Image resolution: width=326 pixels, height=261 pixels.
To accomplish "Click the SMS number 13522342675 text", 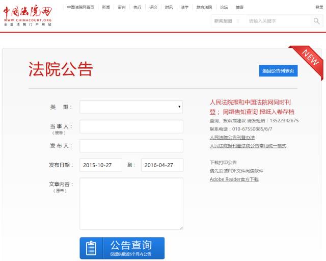I will 284,120.
